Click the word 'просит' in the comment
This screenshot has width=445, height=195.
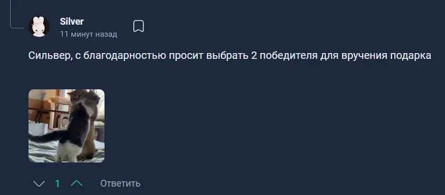186,56
